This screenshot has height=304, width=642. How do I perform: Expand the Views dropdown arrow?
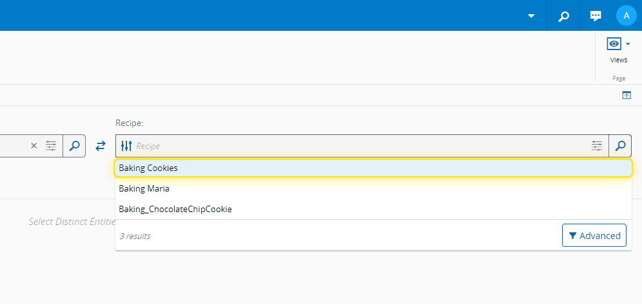628,44
